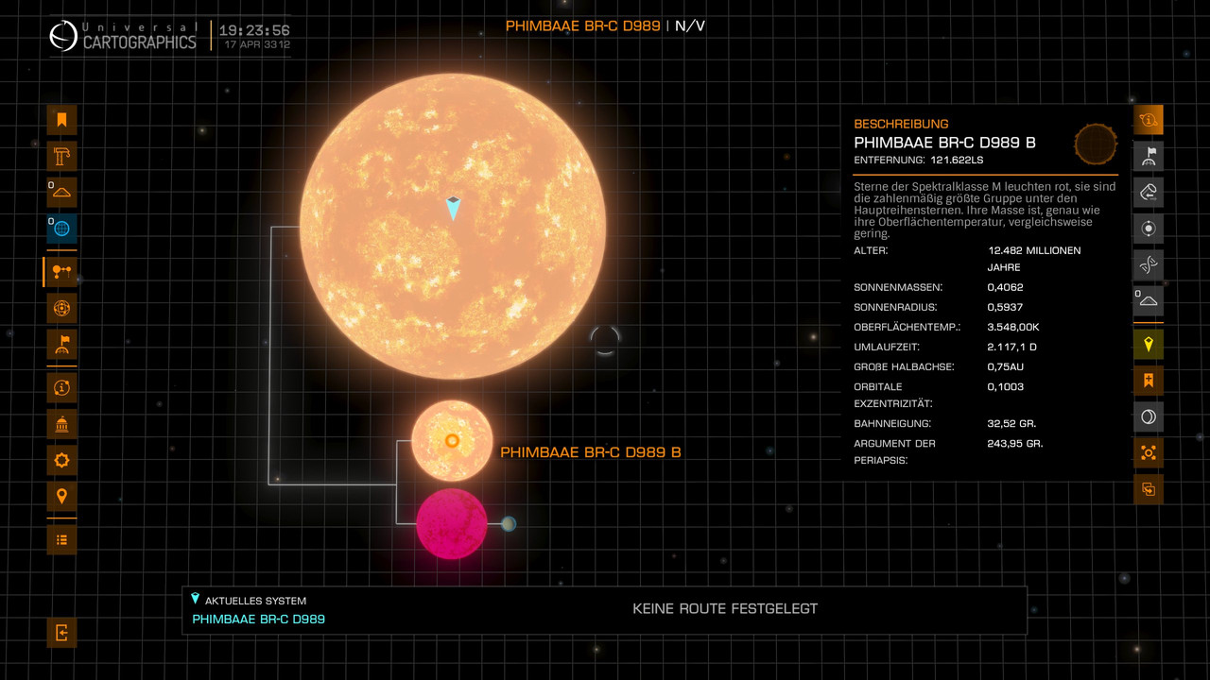The width and height of the screenshot is (1210, 680).
Task: Click the left sidebar location pin icon
Action: [61, 496]
